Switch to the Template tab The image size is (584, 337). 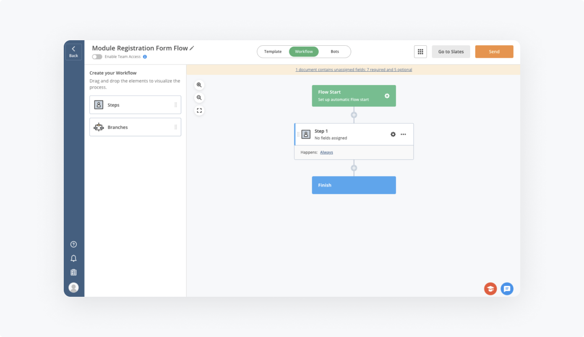[x=273, y=52]
